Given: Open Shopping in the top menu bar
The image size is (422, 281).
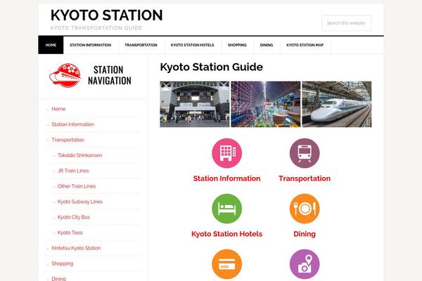Looking at the screenshot, I should coord(237,45).
